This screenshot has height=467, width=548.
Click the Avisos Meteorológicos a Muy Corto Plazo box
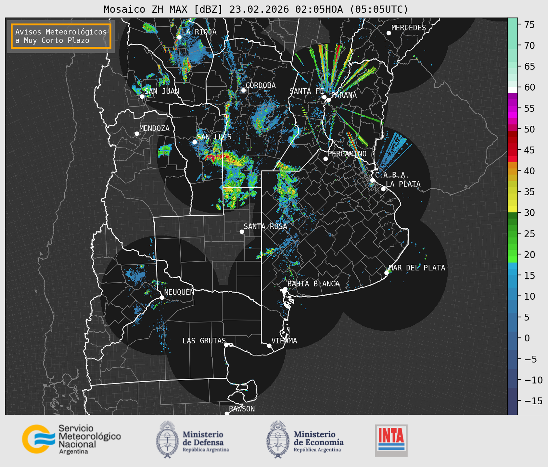pos(61,36)
